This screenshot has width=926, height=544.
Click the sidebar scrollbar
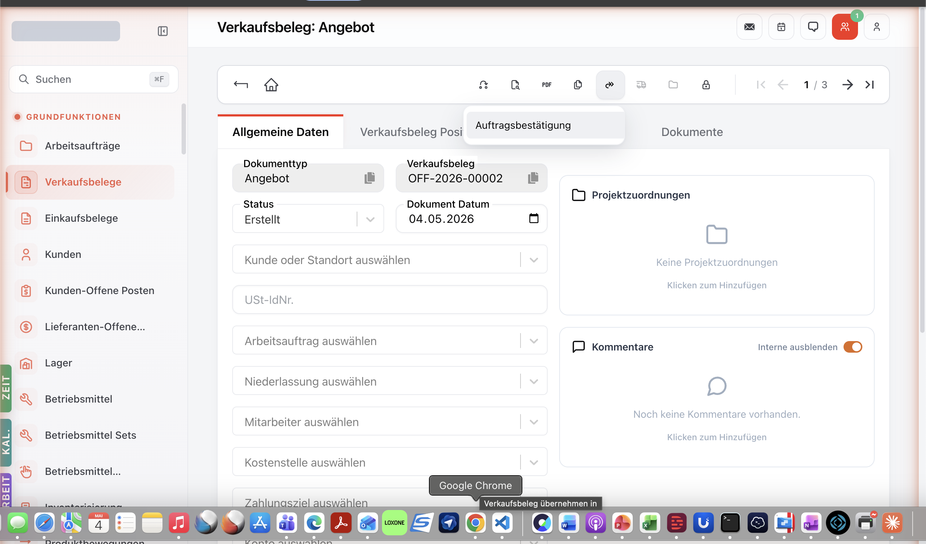pyautogui.click(x=184, y=129)
